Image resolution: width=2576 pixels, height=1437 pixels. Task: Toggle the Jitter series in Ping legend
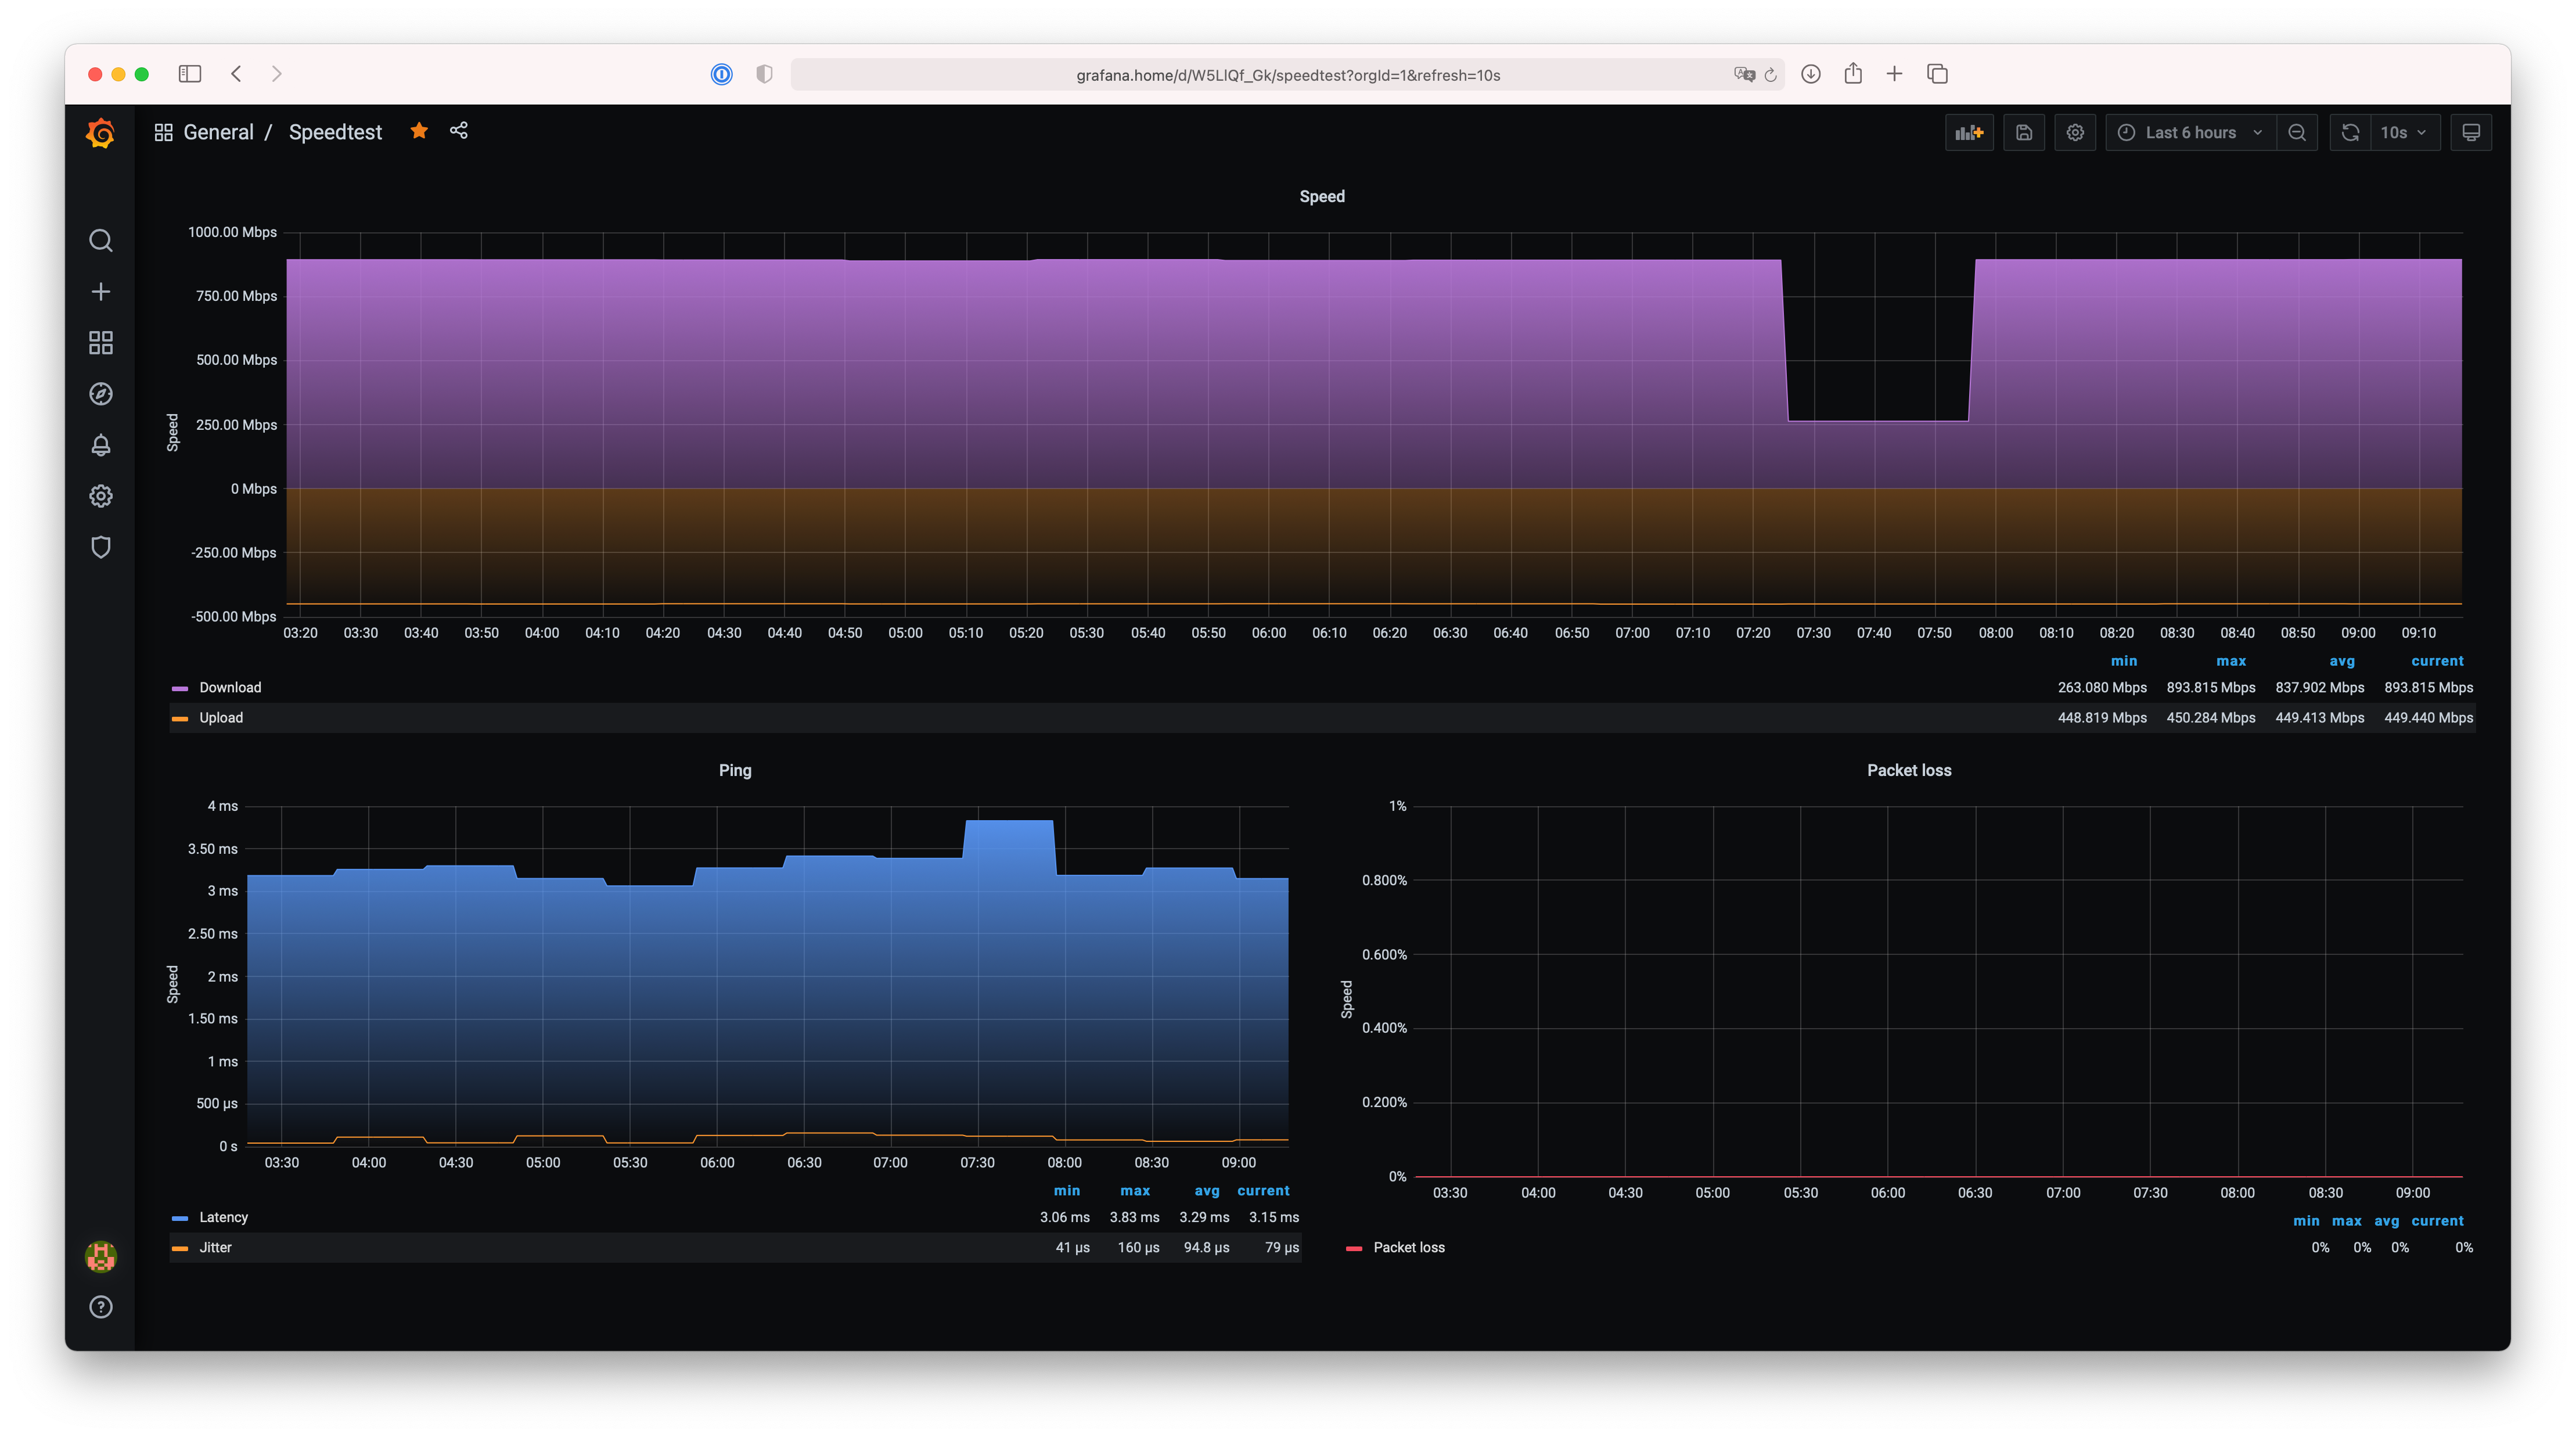[215, 1247]
